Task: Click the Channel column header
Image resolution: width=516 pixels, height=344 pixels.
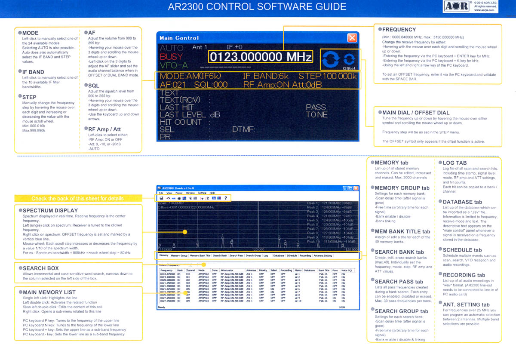Action: tap(190, 270)
